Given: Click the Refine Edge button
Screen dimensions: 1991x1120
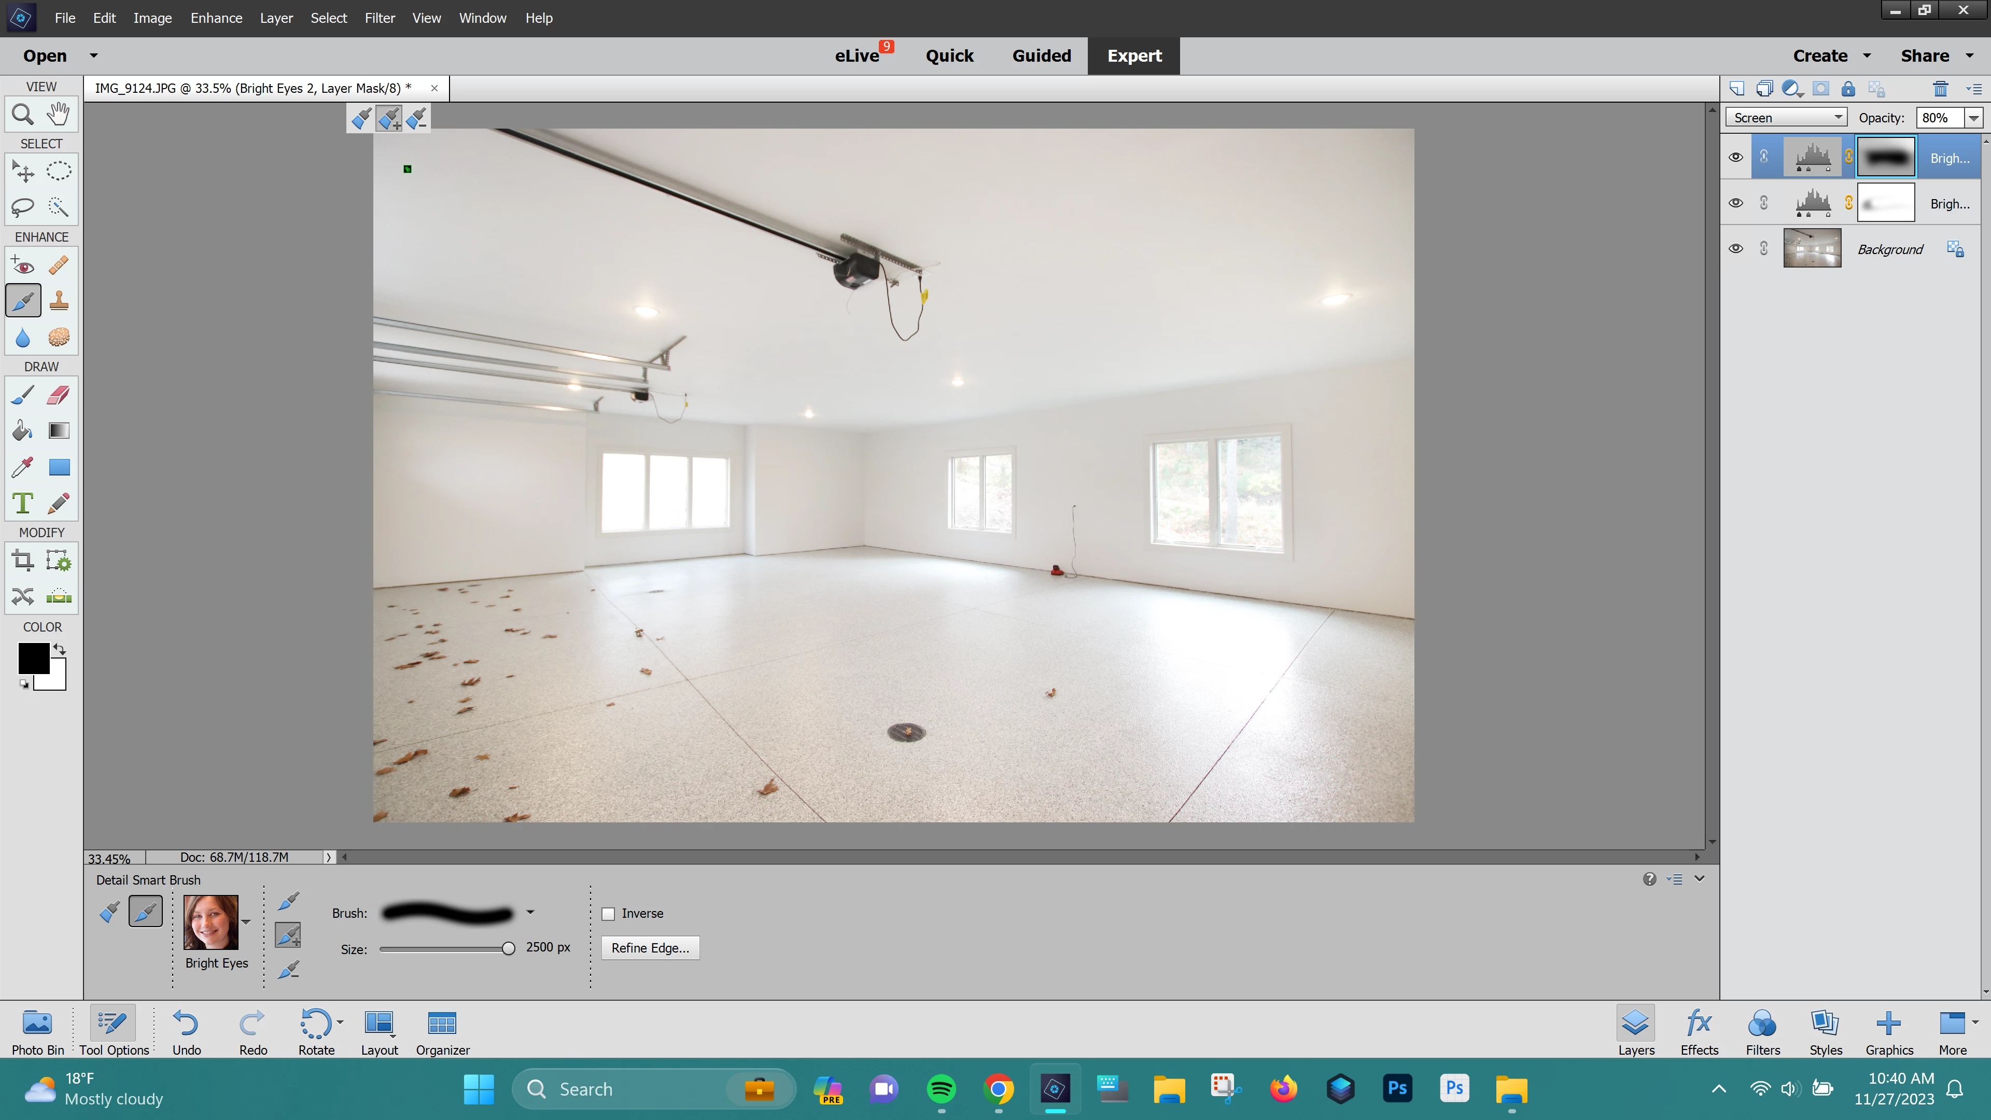Looking at the screenshot, I should 649,948.
